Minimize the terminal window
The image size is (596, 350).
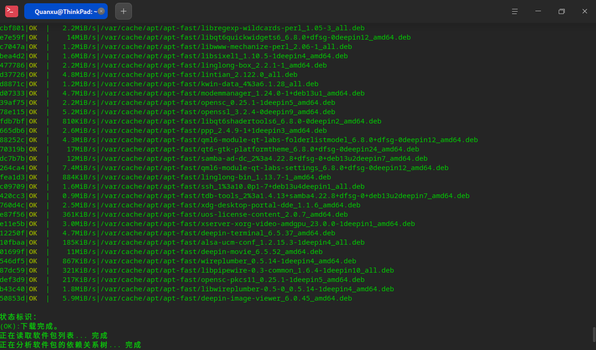[538, 11]
